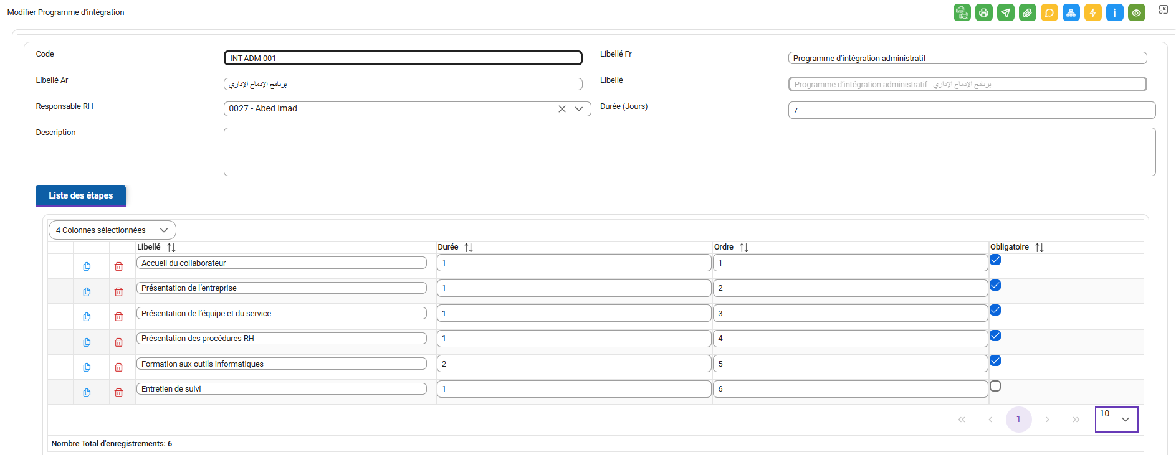Viewport: 1176px width, 455px height.
Task: Go to page 1 in pagination
Action: pos(1018,420)
